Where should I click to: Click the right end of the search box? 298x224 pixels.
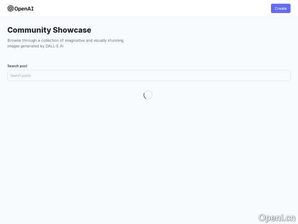(284, 76)
